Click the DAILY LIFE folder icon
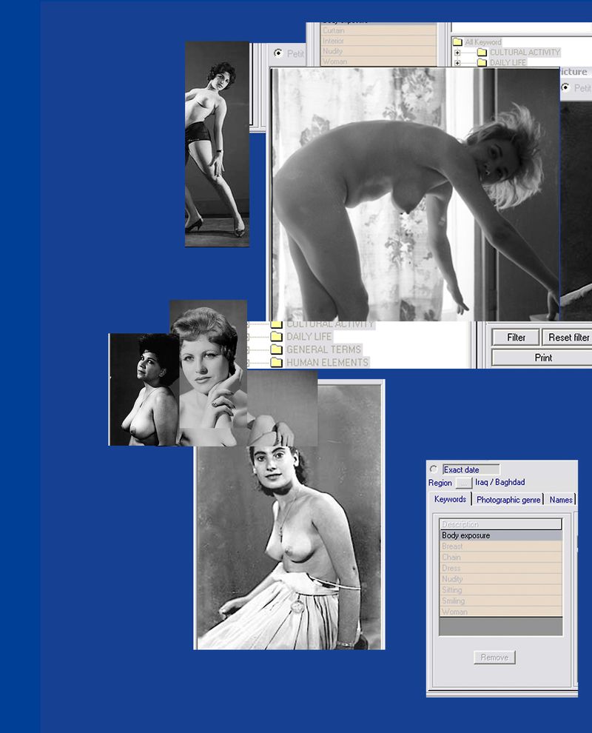This screenshot has width=592, height=733. click(x=482, y=63)
